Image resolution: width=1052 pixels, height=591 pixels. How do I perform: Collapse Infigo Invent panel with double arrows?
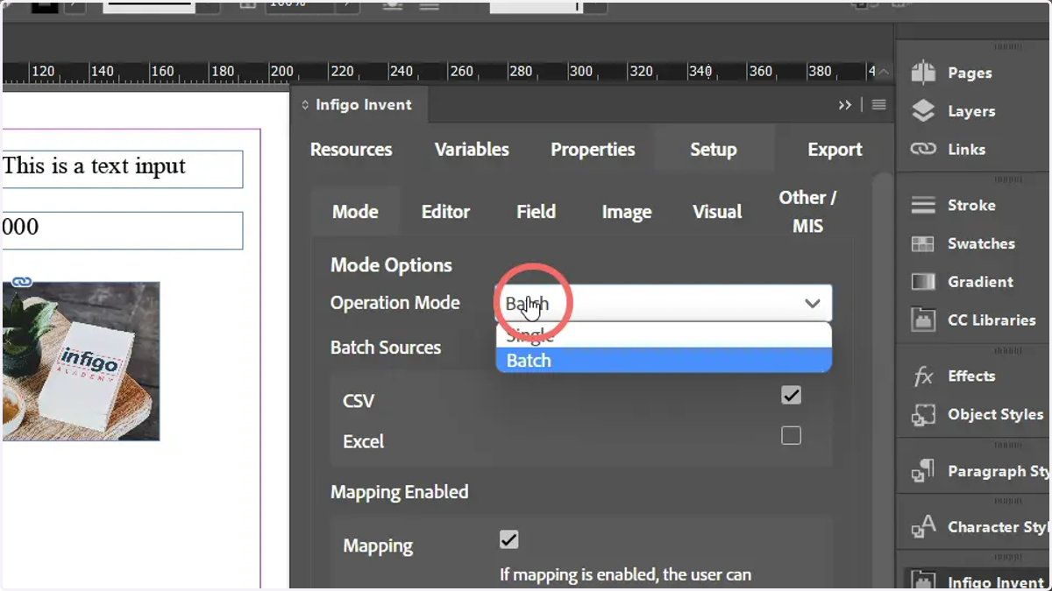[845, 105]
